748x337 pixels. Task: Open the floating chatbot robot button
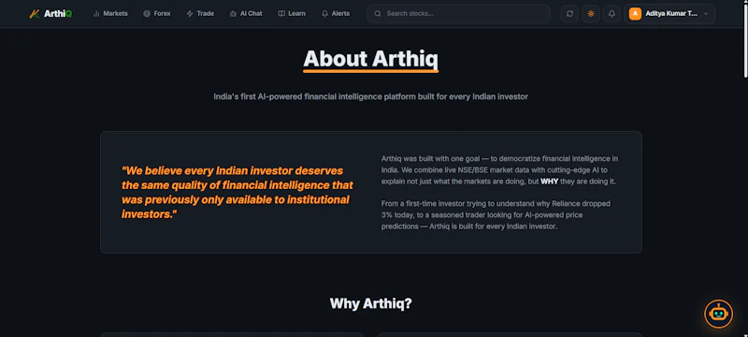pyautogui.click(x=718, y=314)
